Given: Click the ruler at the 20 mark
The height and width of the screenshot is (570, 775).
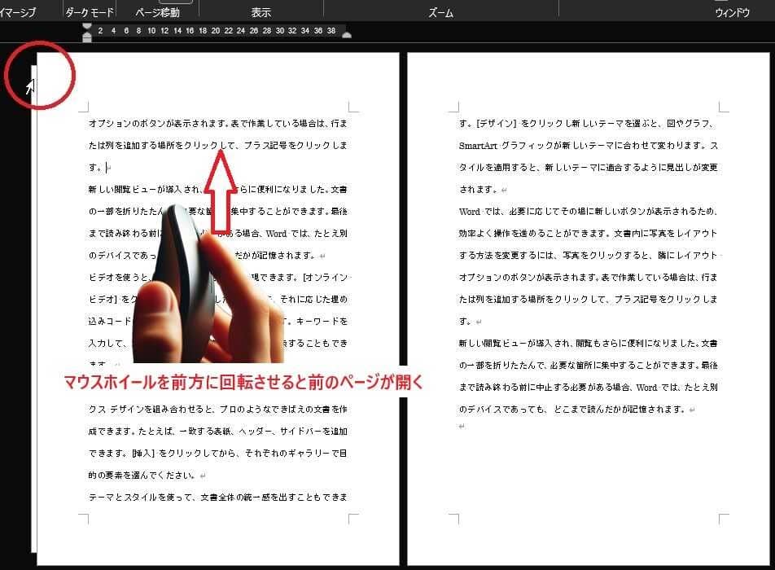Looking at the screenshot, I should [x=215, y=31].
